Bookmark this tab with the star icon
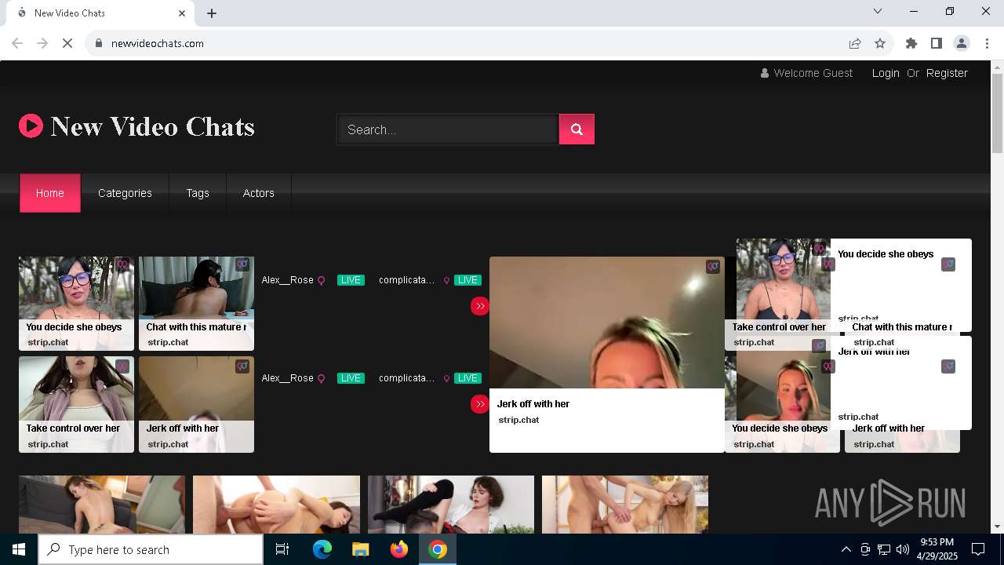Viewport: 1004px width, 565px height. (x=880, y=43)
